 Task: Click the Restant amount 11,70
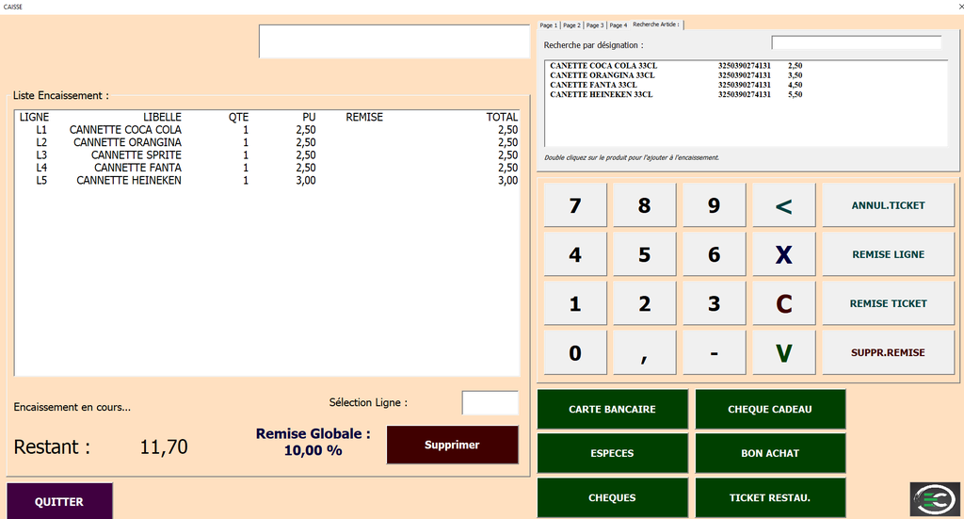[x=164, y=447]
